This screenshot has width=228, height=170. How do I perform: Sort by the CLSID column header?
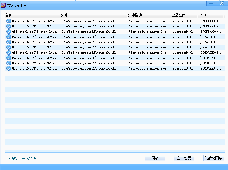click(210, 15)
